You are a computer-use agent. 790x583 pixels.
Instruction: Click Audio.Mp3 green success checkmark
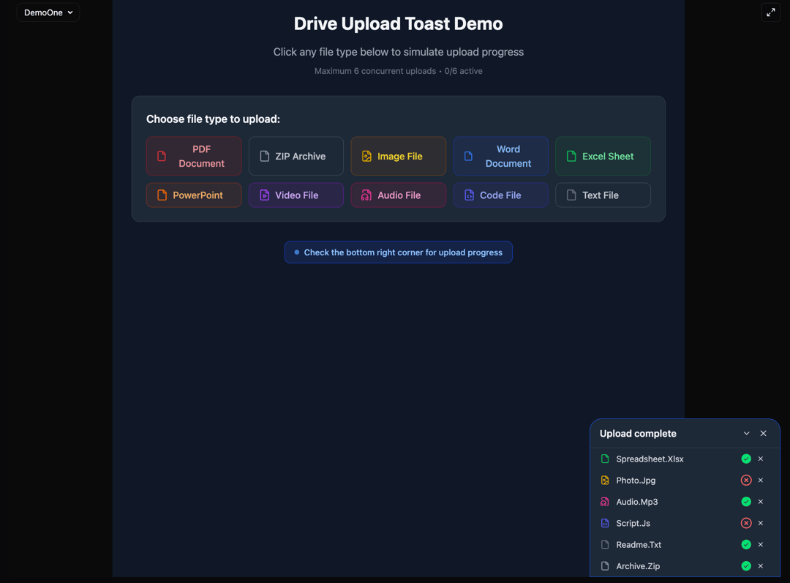click(746, 502)
